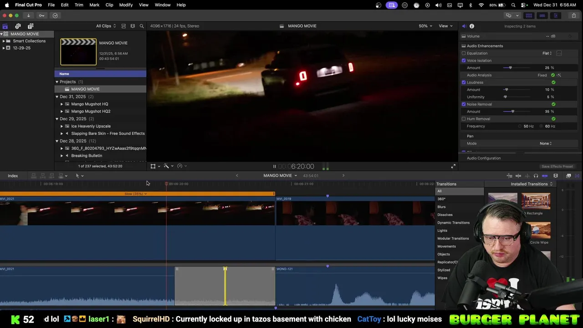This screenshot has width=583, height=328.
Task: Select the Dissolves transition category
Action: (x=445, y=215)
